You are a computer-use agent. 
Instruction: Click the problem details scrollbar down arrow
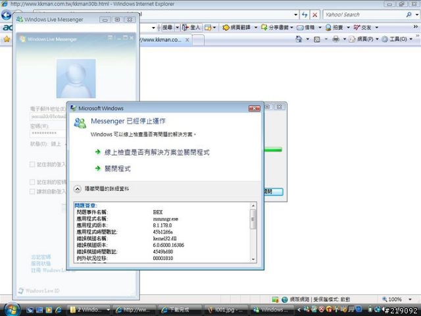(x=253, y=259)
